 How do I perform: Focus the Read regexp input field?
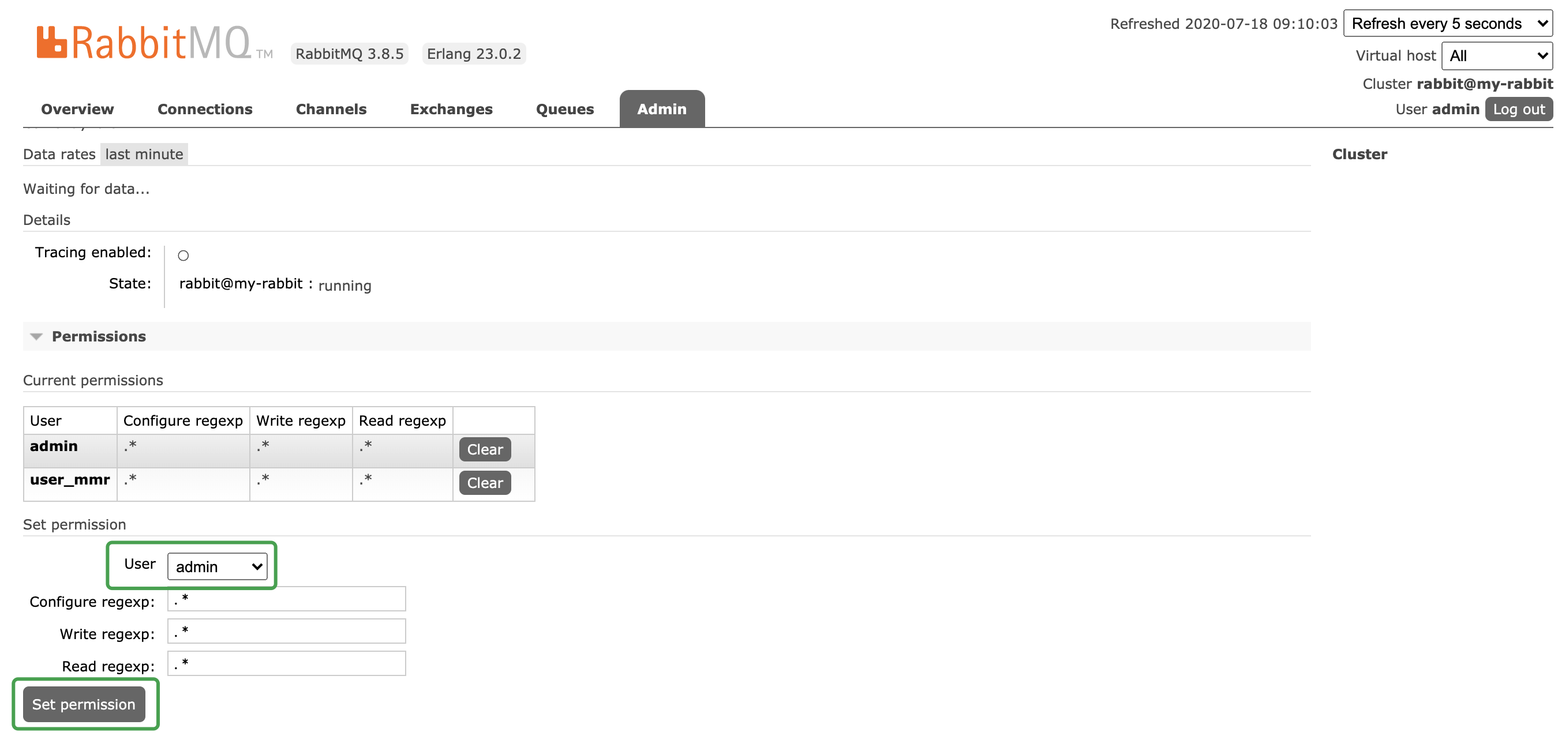[287, 663]
